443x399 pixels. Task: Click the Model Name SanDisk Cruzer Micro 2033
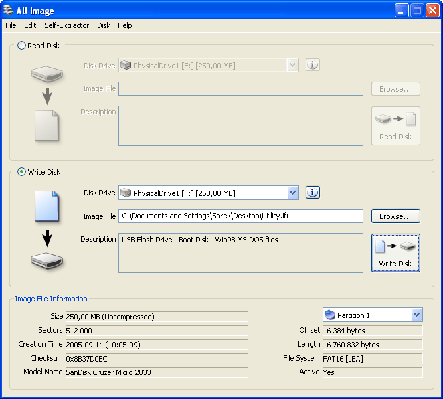[x=157, y=372]
